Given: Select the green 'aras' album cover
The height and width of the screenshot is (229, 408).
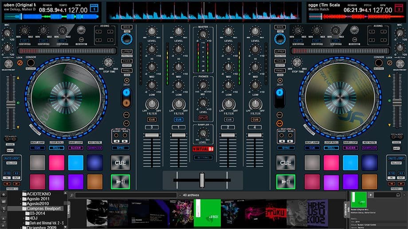Looking at the screenshot, I should (x=208, y=213).
